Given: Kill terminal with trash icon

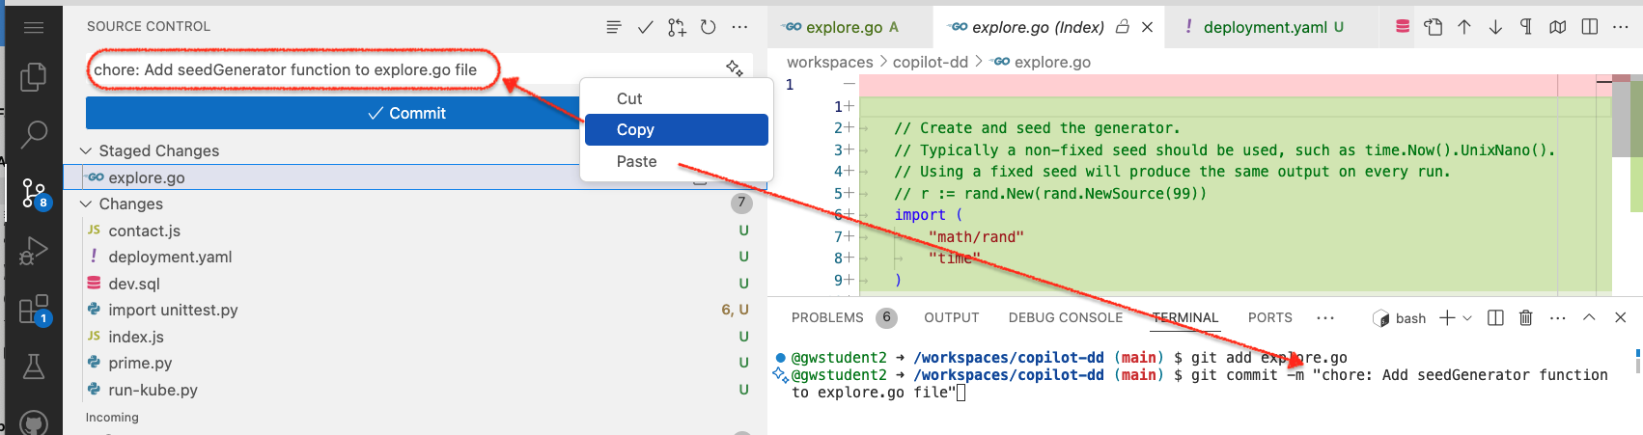Looking at the screenshot, I should point(1526,317).
